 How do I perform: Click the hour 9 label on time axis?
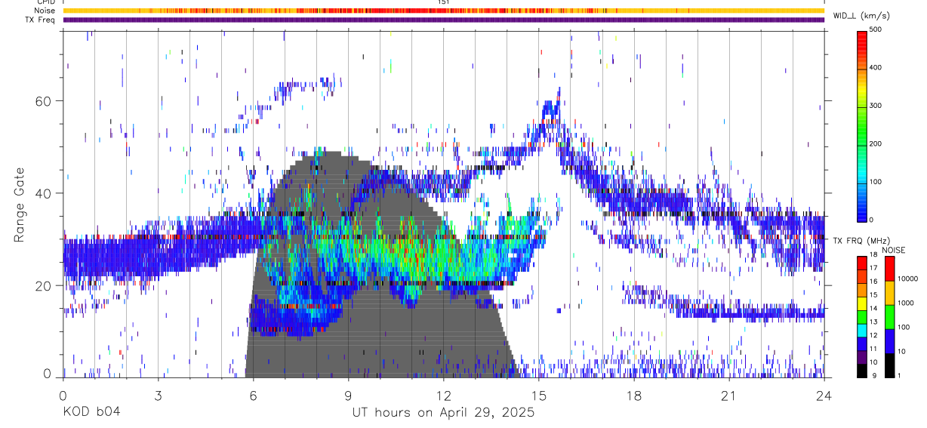coord(348,395)
